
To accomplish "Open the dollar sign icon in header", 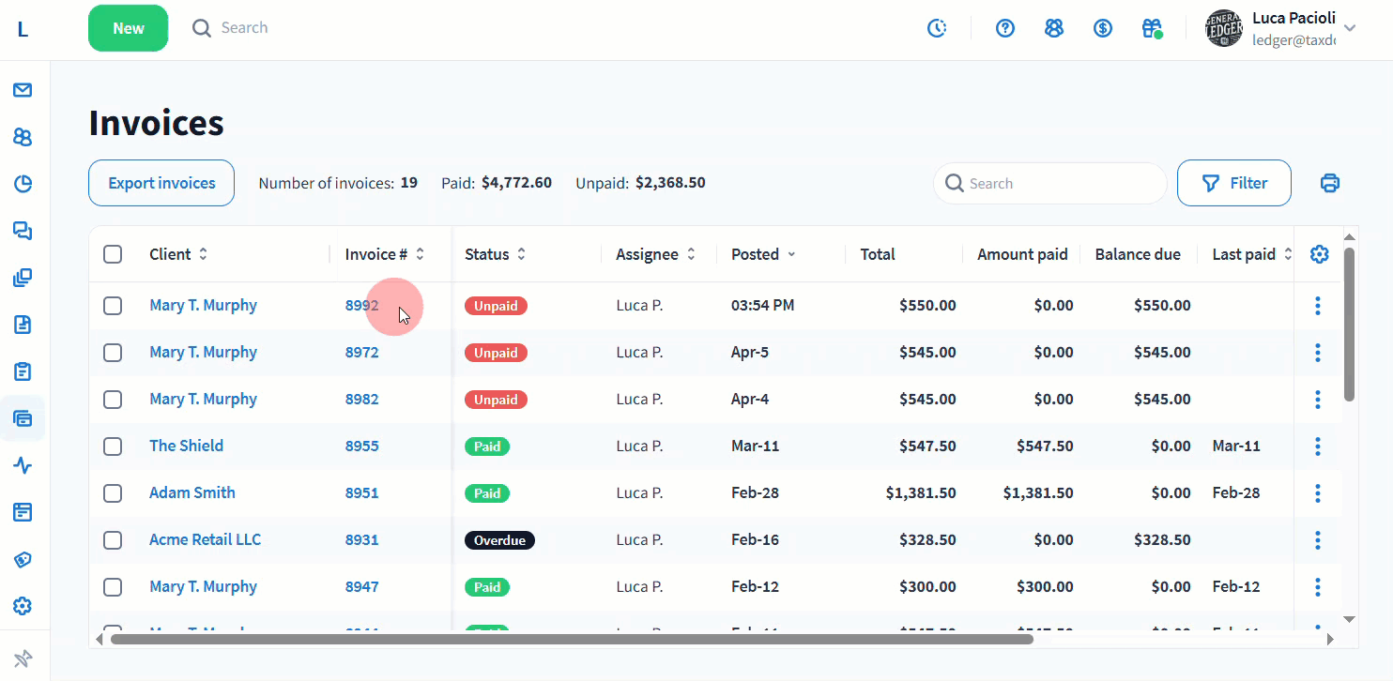I will tap(1103, 28).
